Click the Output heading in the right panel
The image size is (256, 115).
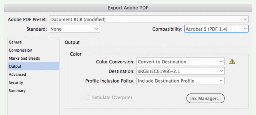click(72, 42)
